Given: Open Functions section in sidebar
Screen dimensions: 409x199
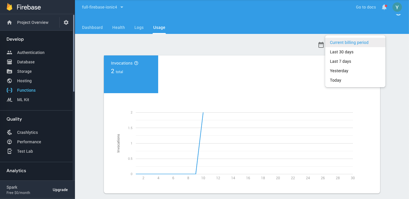Looking at the screenshot, I should [26, 90].
